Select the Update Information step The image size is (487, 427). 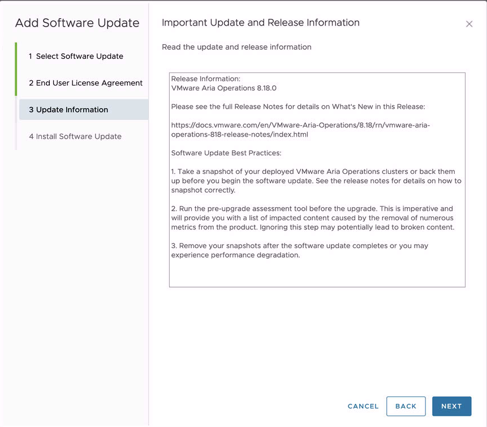tap(84, 109)
